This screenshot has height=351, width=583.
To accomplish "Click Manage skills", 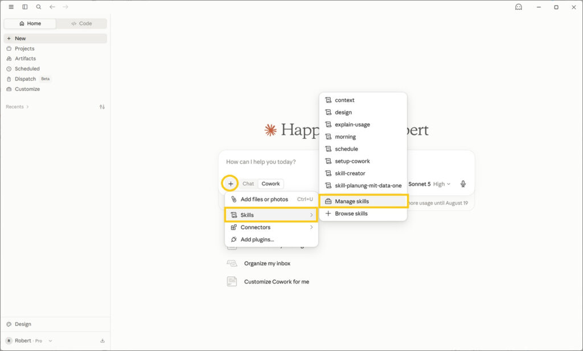I will 364,201.
